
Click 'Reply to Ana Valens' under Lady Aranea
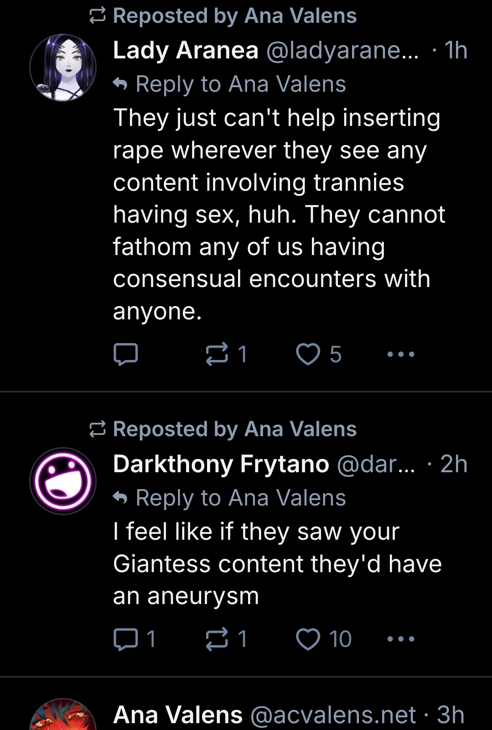coord(240,84)
